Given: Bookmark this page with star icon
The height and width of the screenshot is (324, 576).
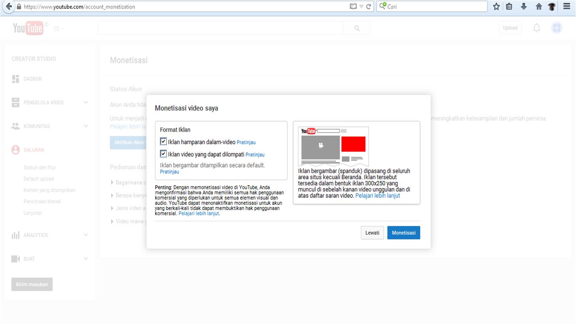Looking at the screenshot, I should 496,7.
